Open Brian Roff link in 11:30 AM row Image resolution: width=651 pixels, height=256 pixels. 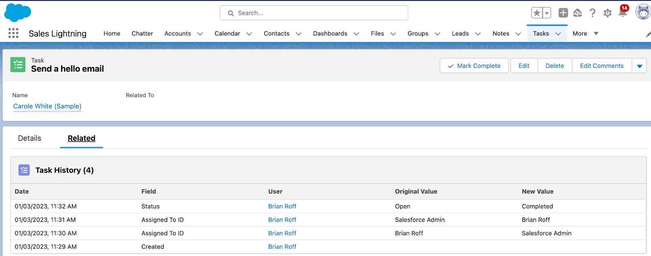[282, 233]
